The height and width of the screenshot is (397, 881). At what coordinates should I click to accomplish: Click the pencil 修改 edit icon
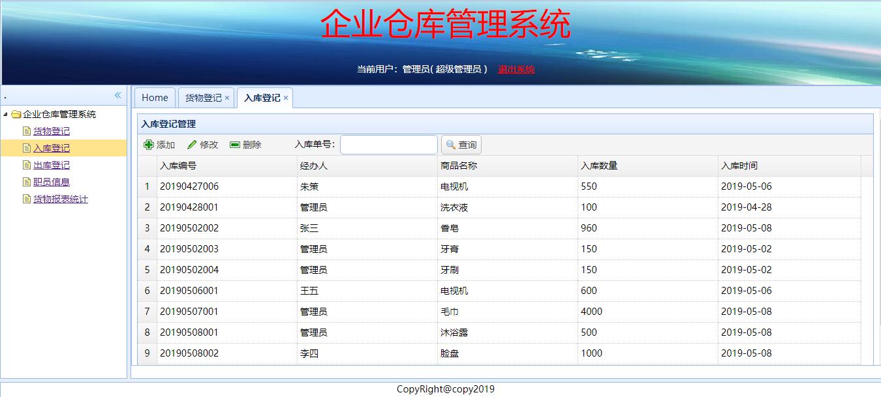click(192, 145)
